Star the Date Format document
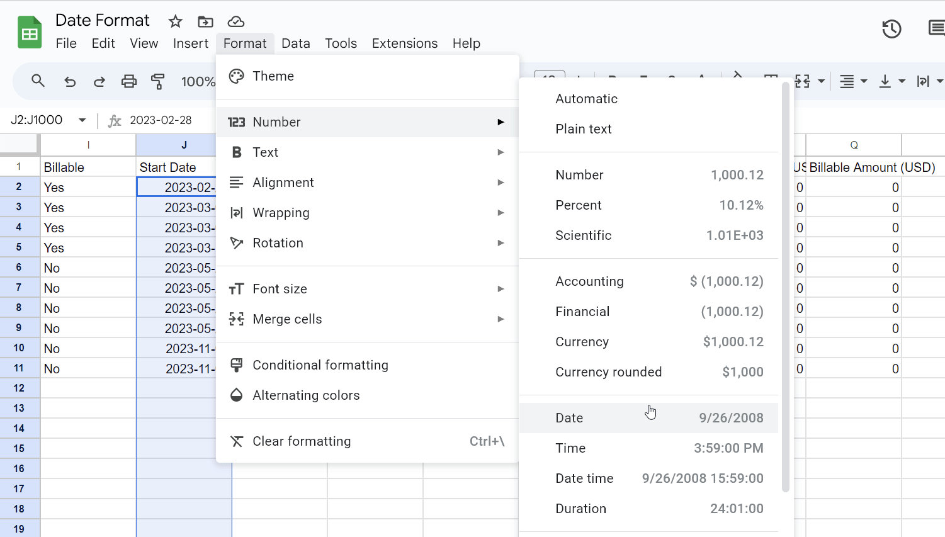Image resolution: width=945 pixels, height=537 pixels. 175,22
